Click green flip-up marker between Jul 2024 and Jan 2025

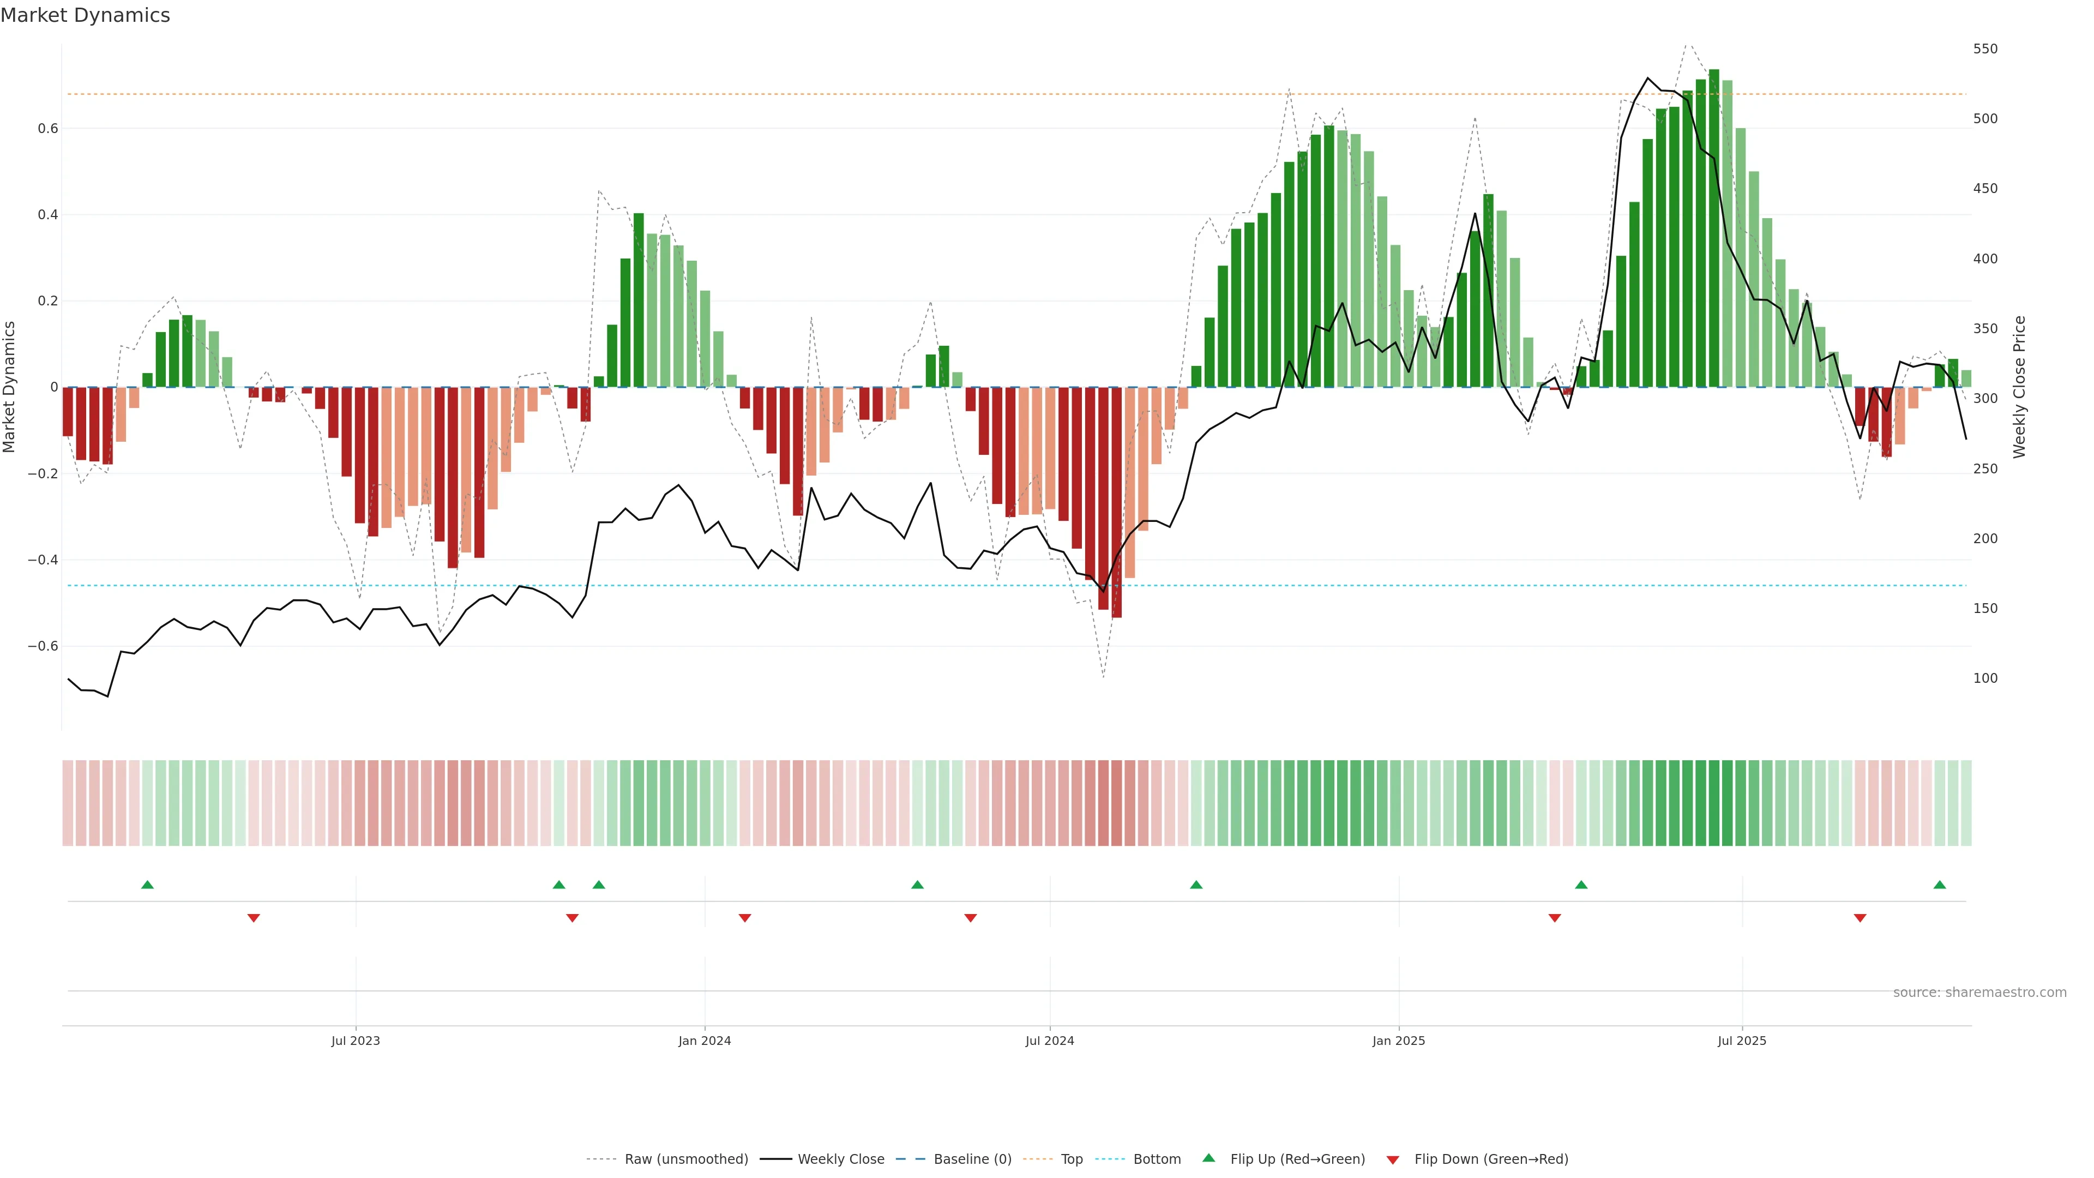[x=1196, y=885]
